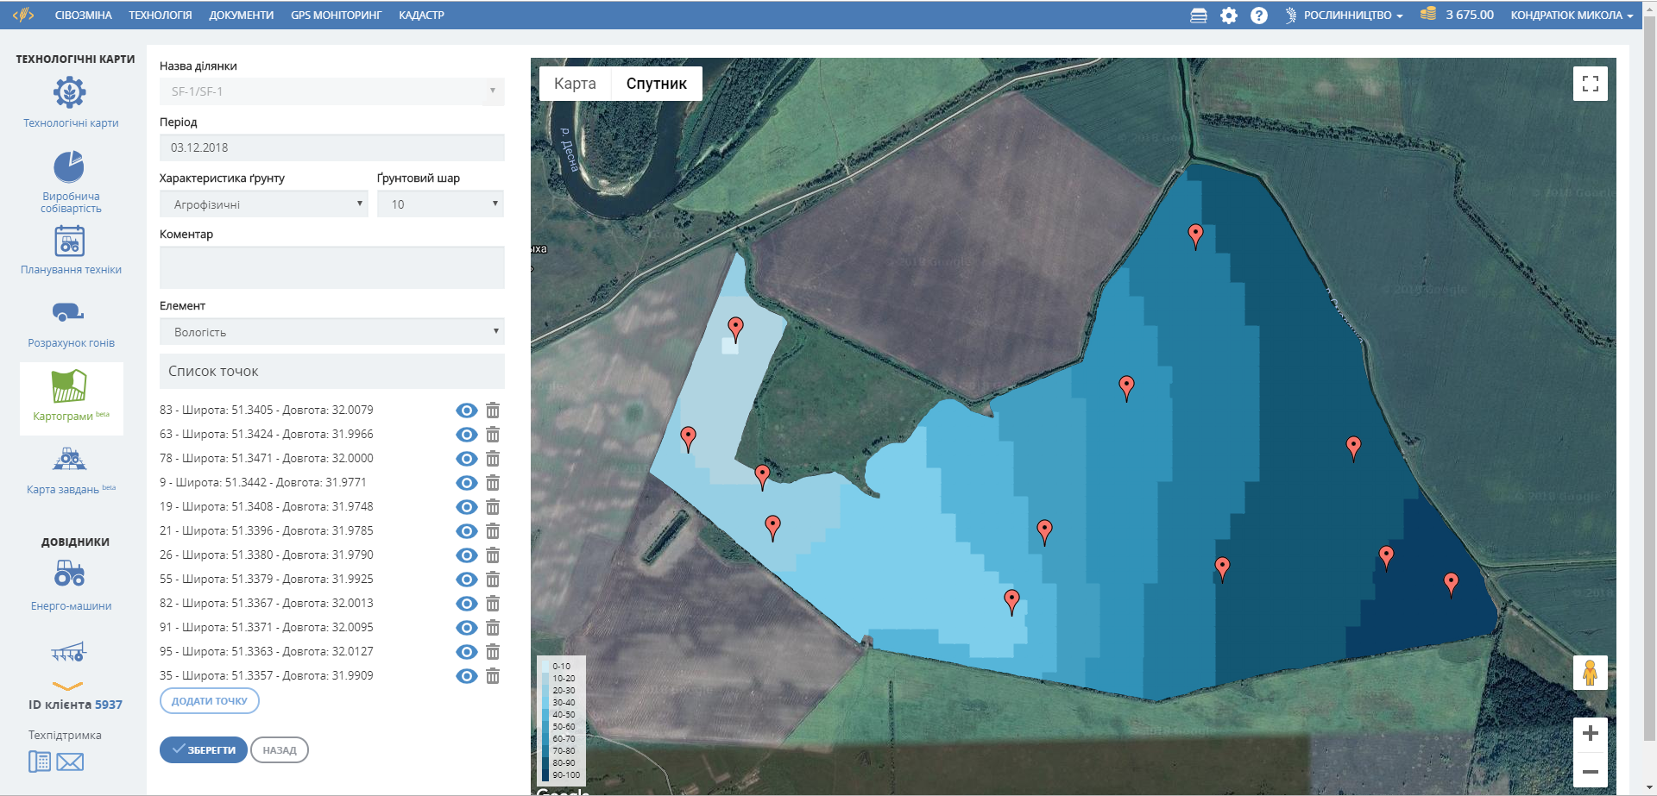Image resolution: width=1657 pixels, height=796 pixels.
Task: Expand the Елемент Вологість dropdown
Action: click(x=331, y=332)
